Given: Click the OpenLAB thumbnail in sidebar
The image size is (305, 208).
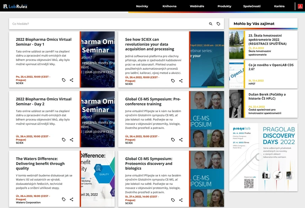Looking at the screenshot, I should click(x=236, y=74).
